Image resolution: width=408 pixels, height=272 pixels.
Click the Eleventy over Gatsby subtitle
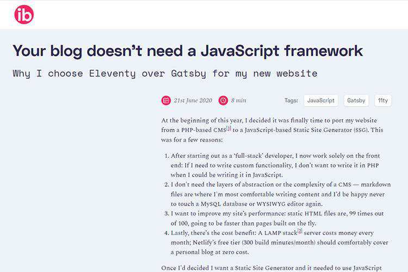pyautogui.click(x=165, y=73)
